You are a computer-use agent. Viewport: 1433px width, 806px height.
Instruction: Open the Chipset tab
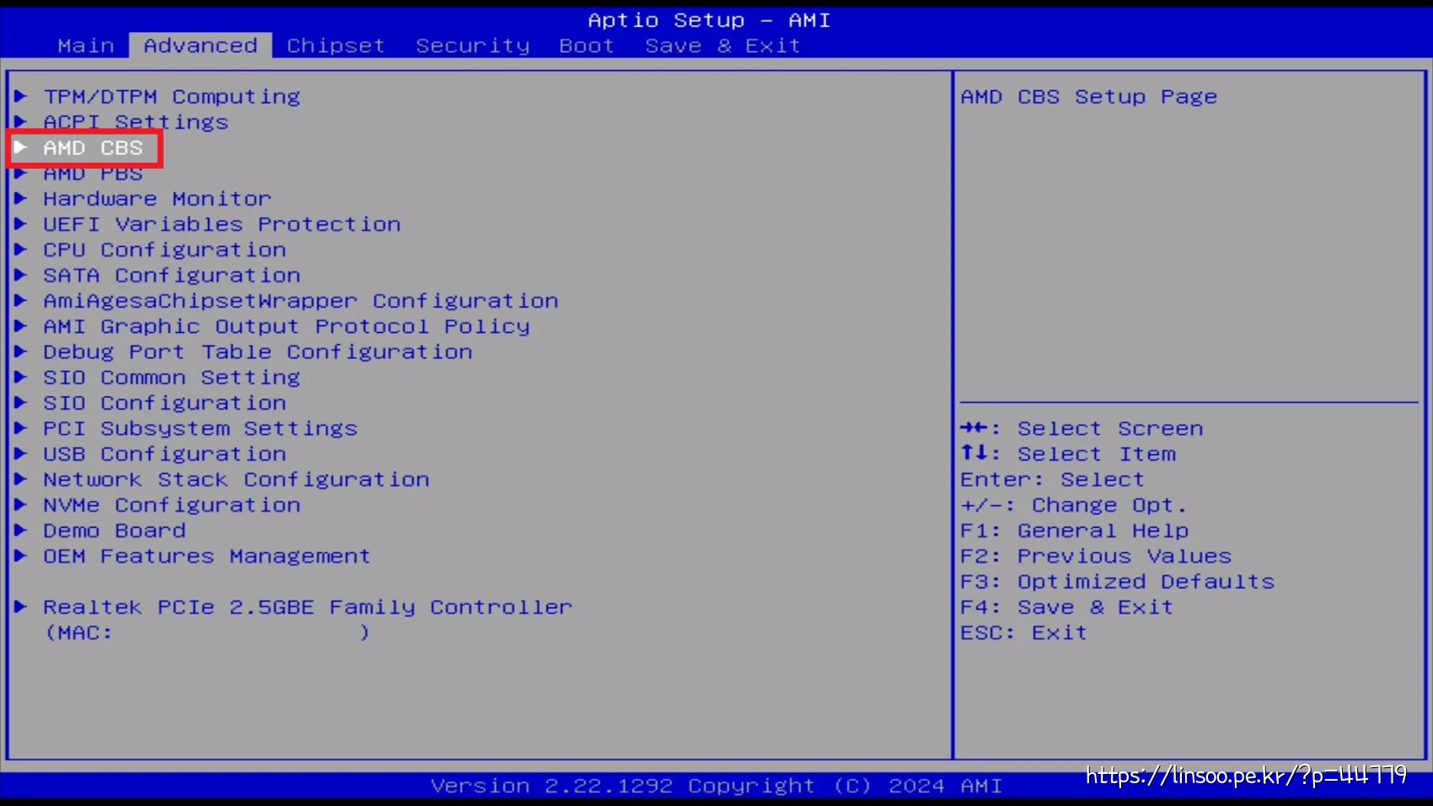335,46
